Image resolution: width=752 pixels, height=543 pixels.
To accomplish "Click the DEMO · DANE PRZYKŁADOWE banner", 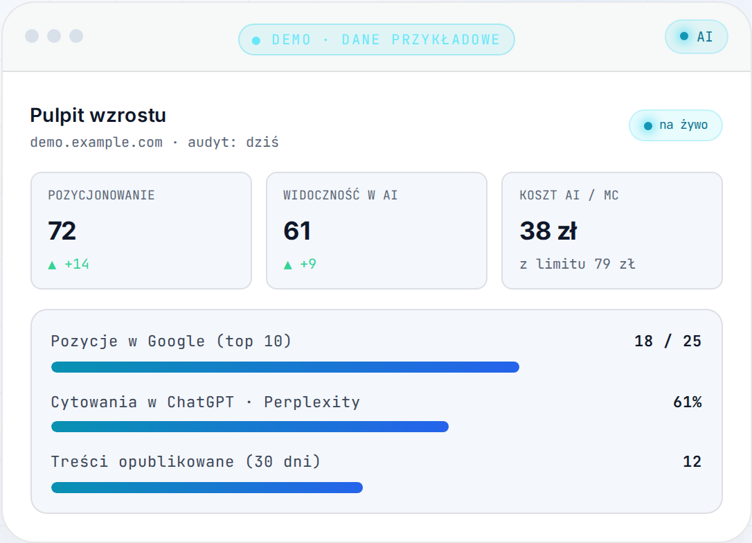I will coord(377,39).
